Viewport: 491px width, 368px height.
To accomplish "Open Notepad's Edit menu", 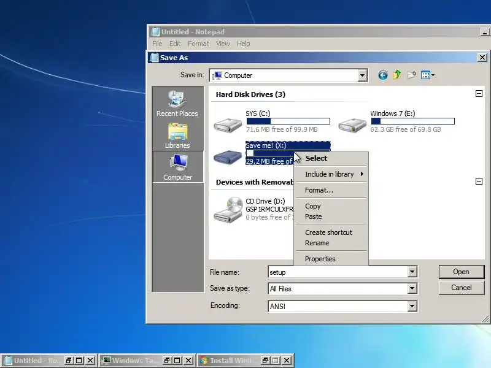I will point(175,44).
